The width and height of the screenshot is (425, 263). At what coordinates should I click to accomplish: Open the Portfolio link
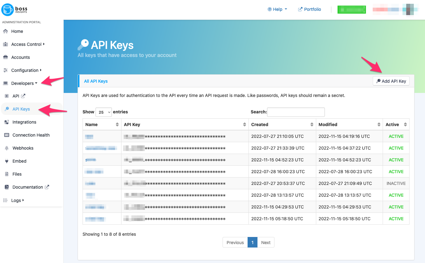click(x=309, y=9)
